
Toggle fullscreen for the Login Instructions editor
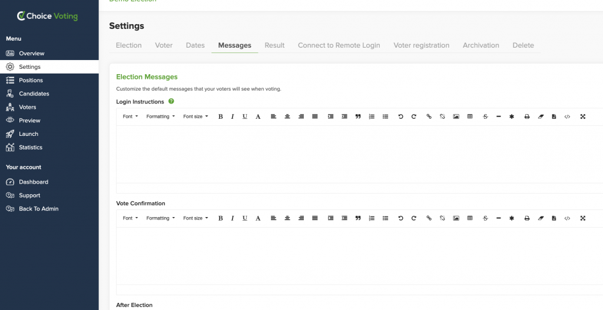pyautogui.click(x=582, y=116)
